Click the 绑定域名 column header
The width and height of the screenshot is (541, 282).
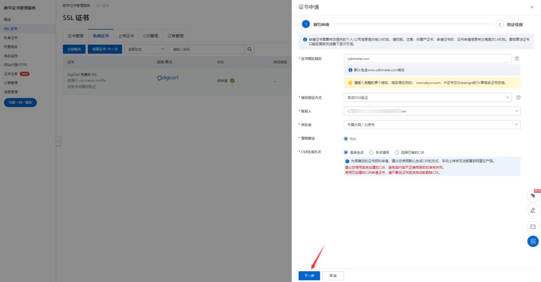point(280,62)
